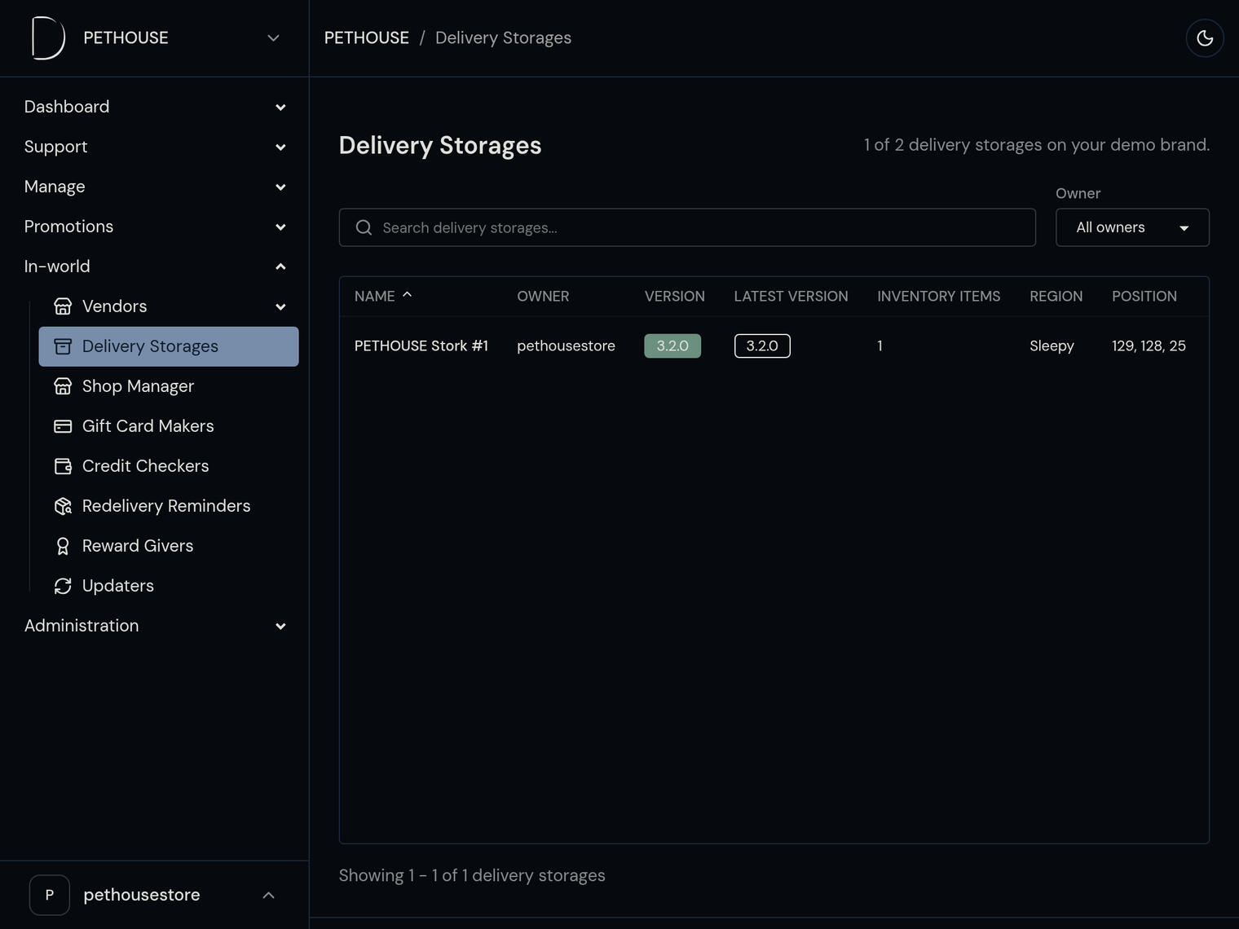
Task: Click the PETHOUSE logo icon in the sidebar
Action: pyautogui.click(x=48, y=38)
